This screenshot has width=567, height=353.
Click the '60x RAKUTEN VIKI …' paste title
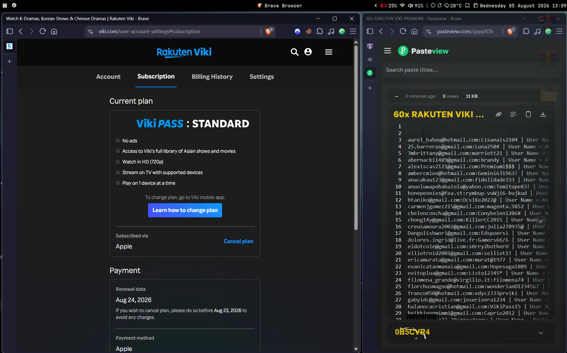click(438, 114)
